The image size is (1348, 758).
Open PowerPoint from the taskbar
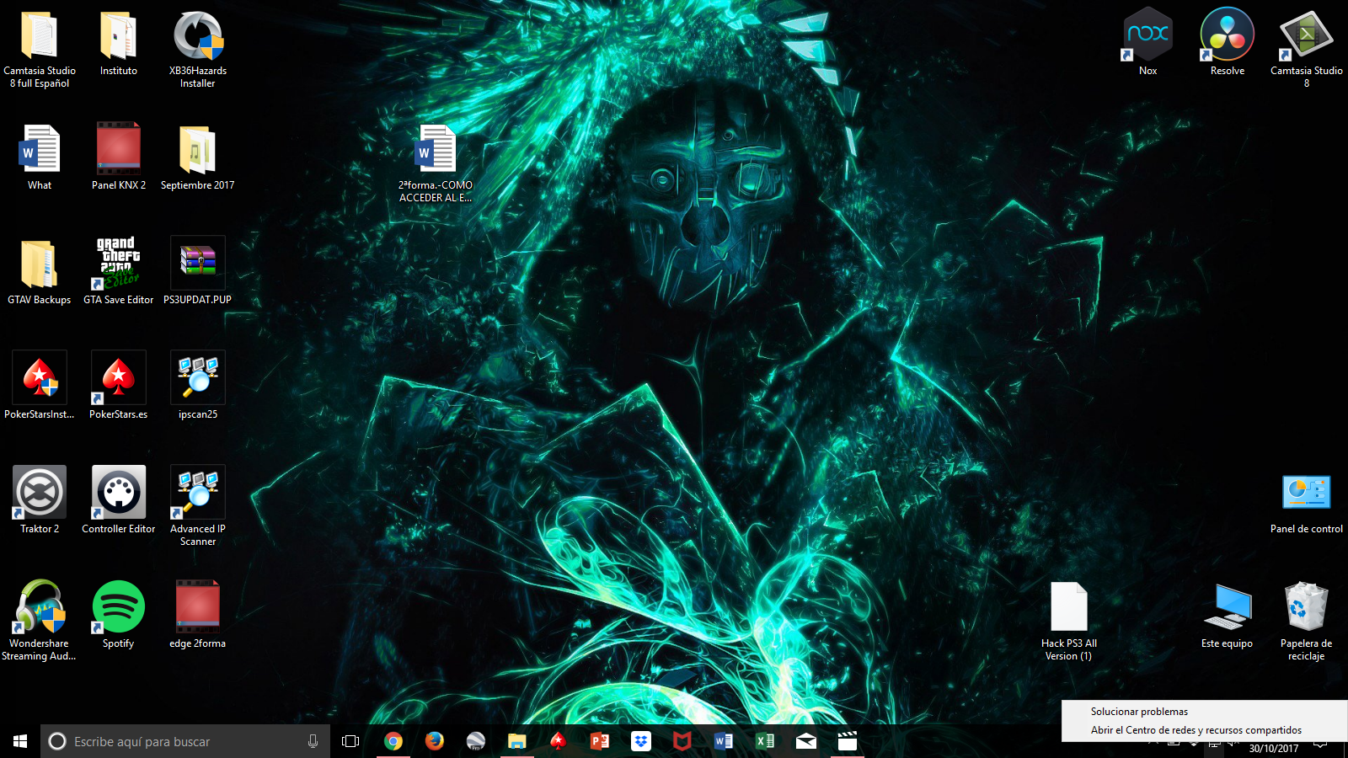(599, 741)
